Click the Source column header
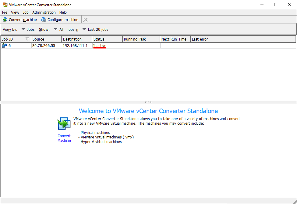 click(46, 39)
